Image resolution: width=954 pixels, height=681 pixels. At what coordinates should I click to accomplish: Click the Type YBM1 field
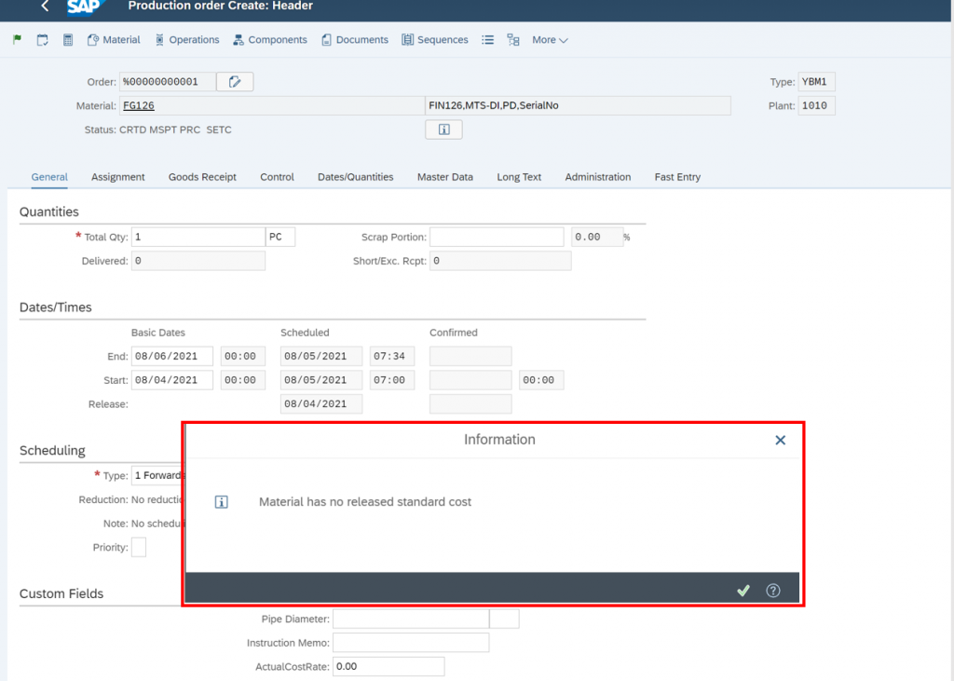click(816, 82)
